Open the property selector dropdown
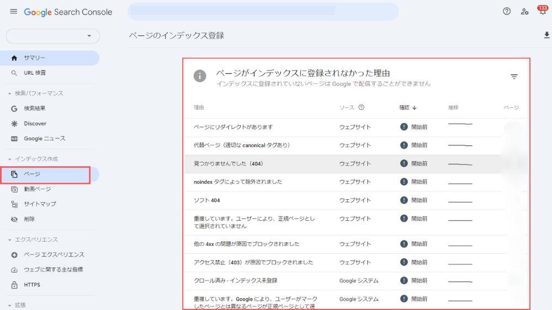 tap(53, 36)
